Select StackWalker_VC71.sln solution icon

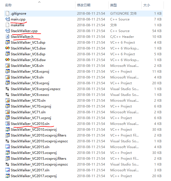coord(7,112)
